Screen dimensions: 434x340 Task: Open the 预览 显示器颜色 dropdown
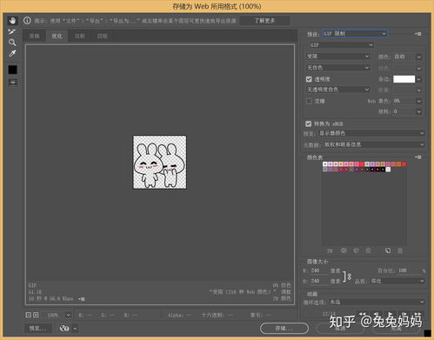pyautogui.click(x=371, y=133)
